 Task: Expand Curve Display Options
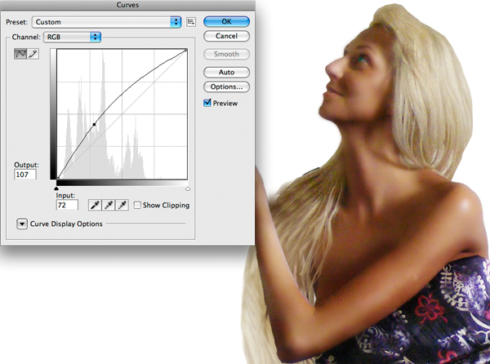(x=22, y=224)
